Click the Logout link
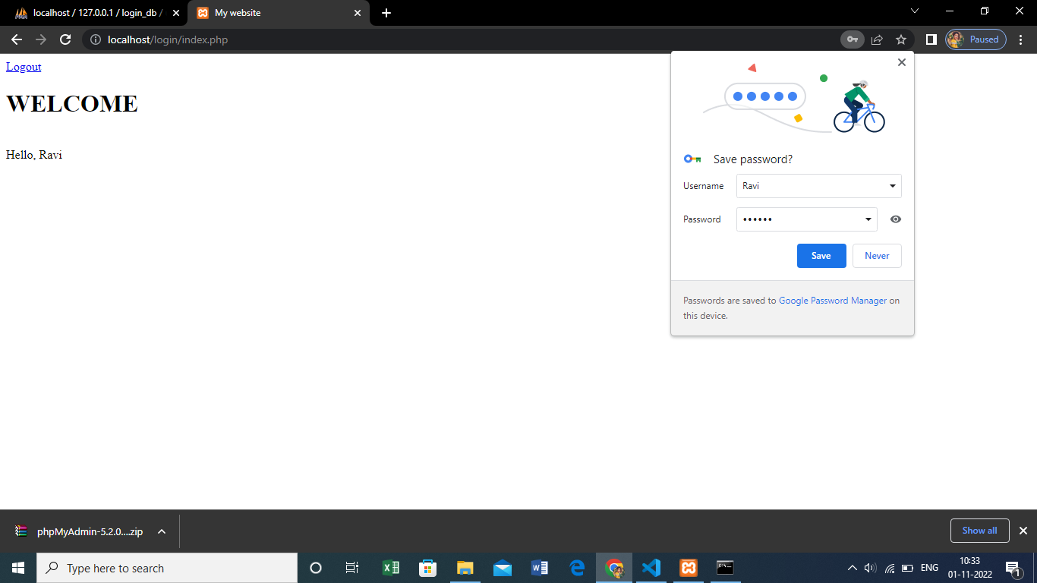This screenshot has height=583, width=1037. (x=23, y=67)
